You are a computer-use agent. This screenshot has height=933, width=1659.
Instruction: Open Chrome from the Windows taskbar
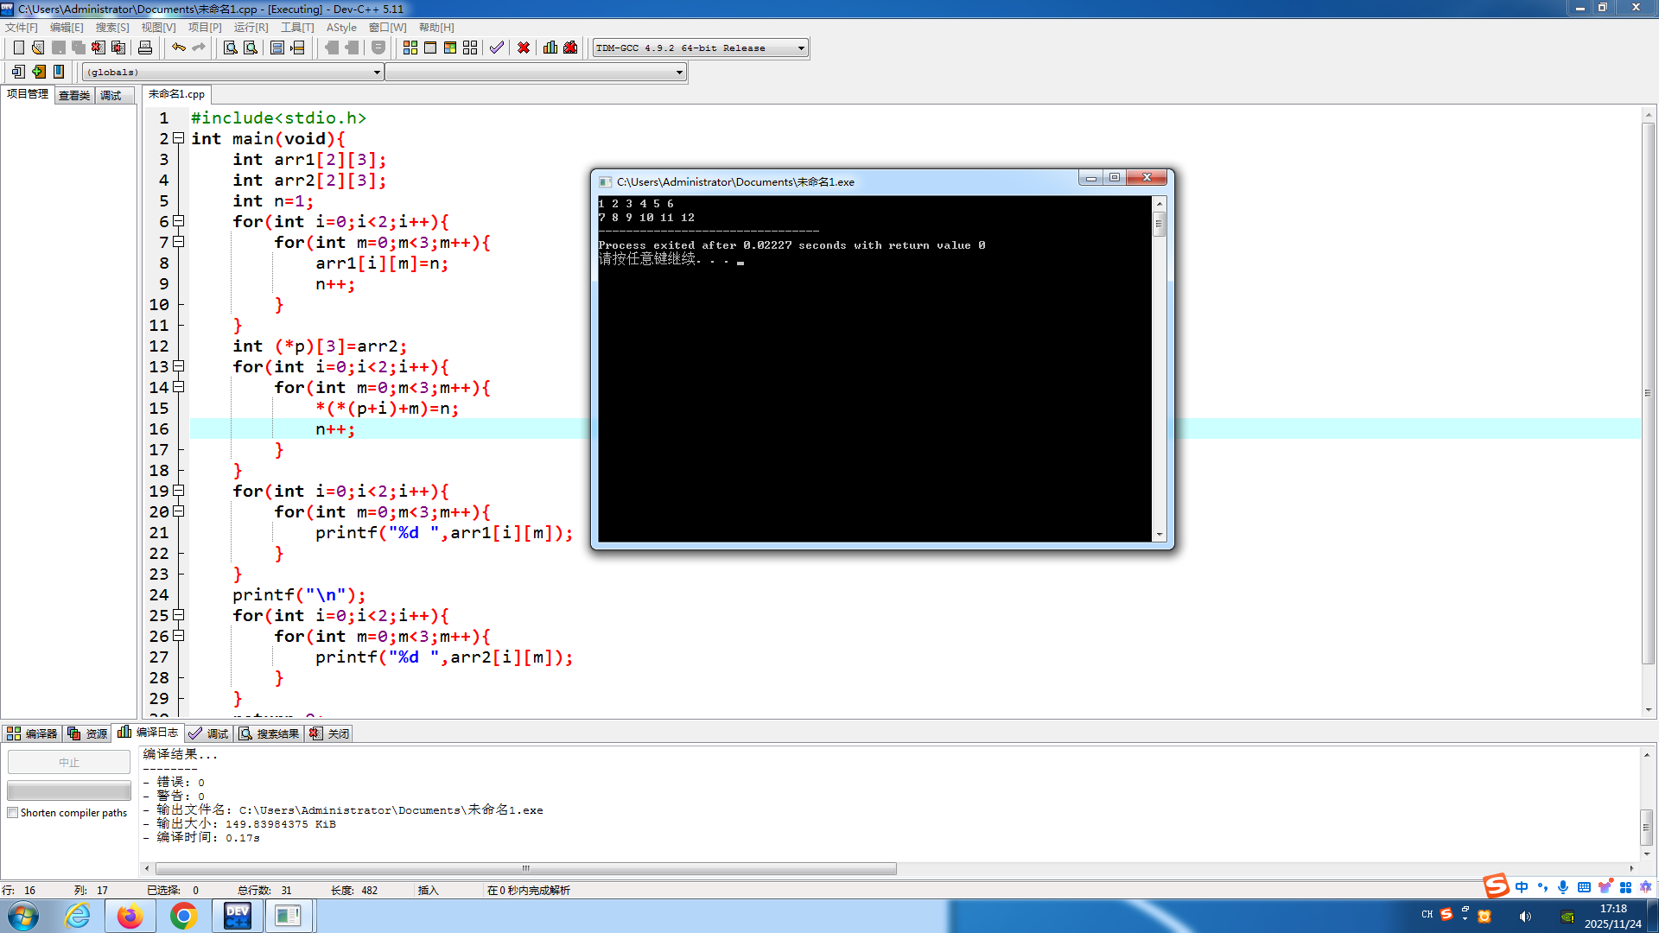(x=183, y=916)
